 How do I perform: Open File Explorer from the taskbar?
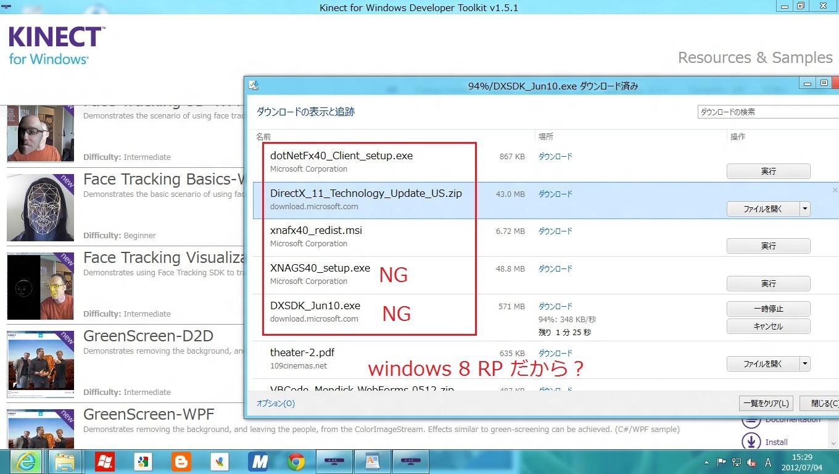click(x=65, y=462)
